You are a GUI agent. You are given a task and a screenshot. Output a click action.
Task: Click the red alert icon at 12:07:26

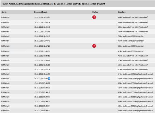coord(94,46)
